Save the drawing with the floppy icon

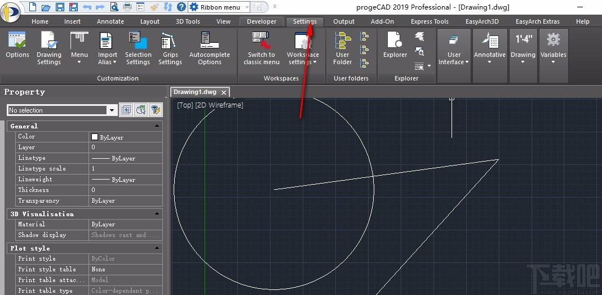(60, 7)
